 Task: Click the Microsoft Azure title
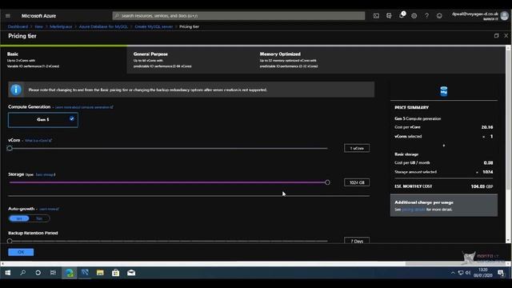pos(38,16)
